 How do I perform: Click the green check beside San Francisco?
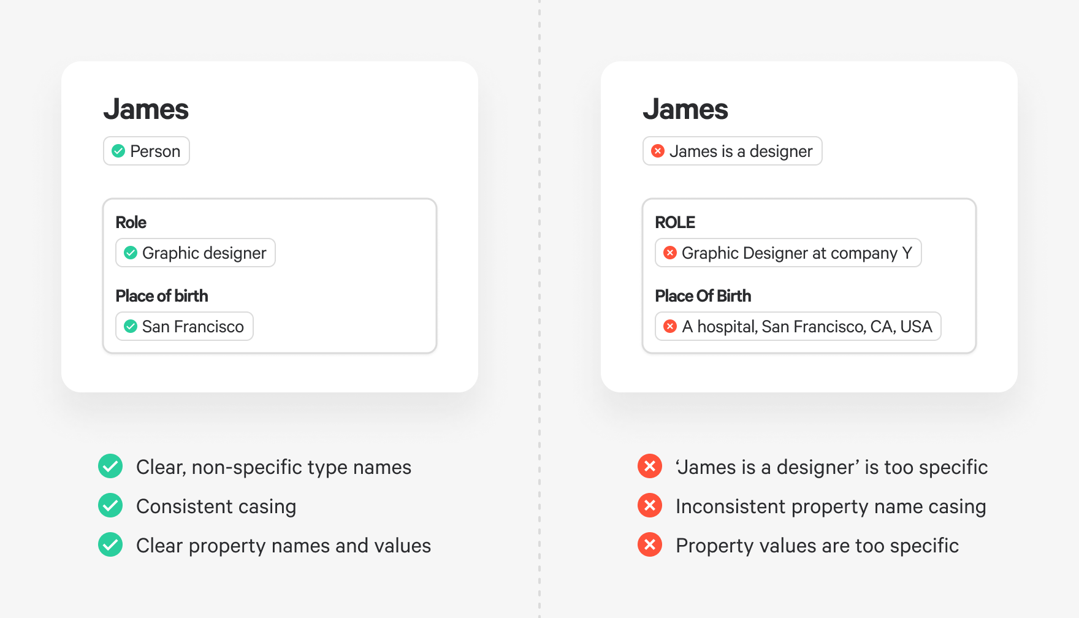[x=131, y=326]
